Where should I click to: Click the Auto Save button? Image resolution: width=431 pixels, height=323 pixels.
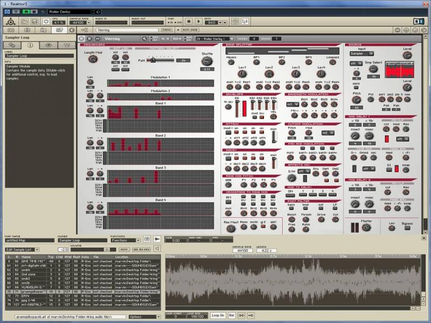coord(190,30)
